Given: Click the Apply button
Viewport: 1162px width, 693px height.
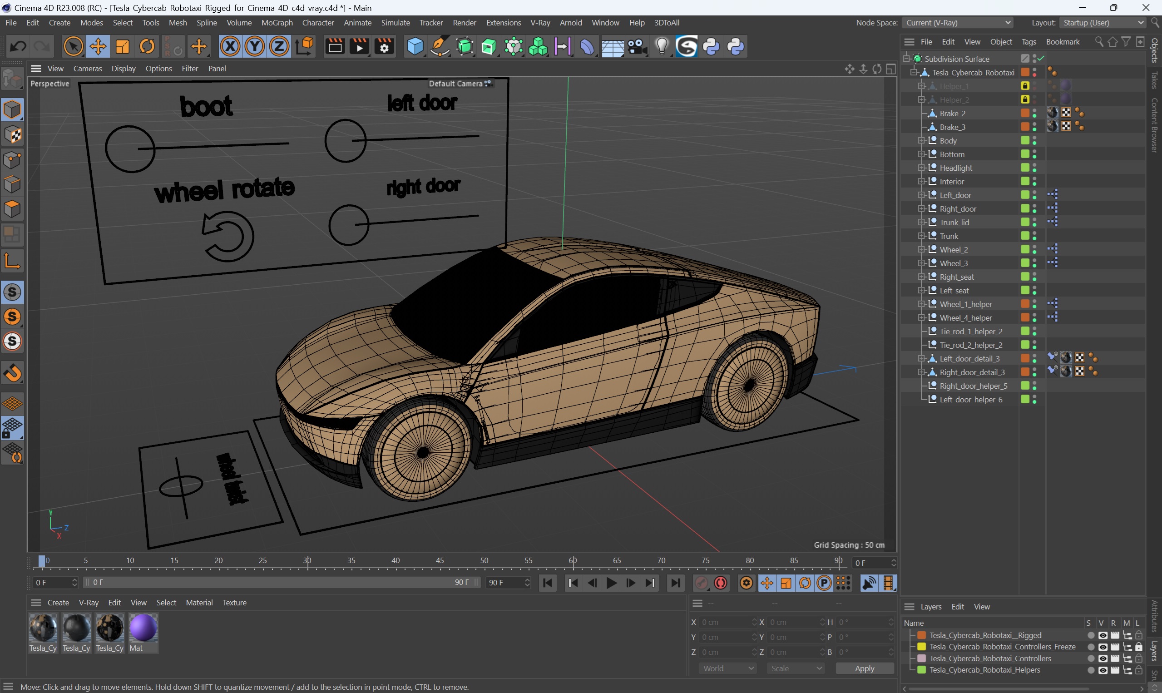Looking at the screenshot, I should (x=864, y=668).
